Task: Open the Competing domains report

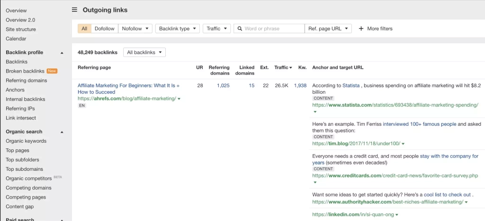Action: coord(28,188)
